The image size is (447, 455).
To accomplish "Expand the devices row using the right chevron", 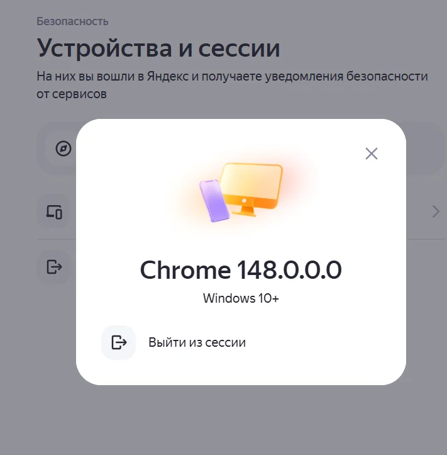I will click(x=436, y=211).
